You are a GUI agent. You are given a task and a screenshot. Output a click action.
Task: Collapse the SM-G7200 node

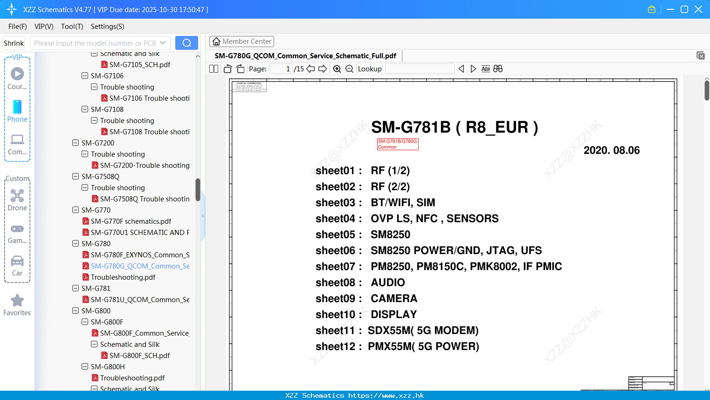(76, 143)
